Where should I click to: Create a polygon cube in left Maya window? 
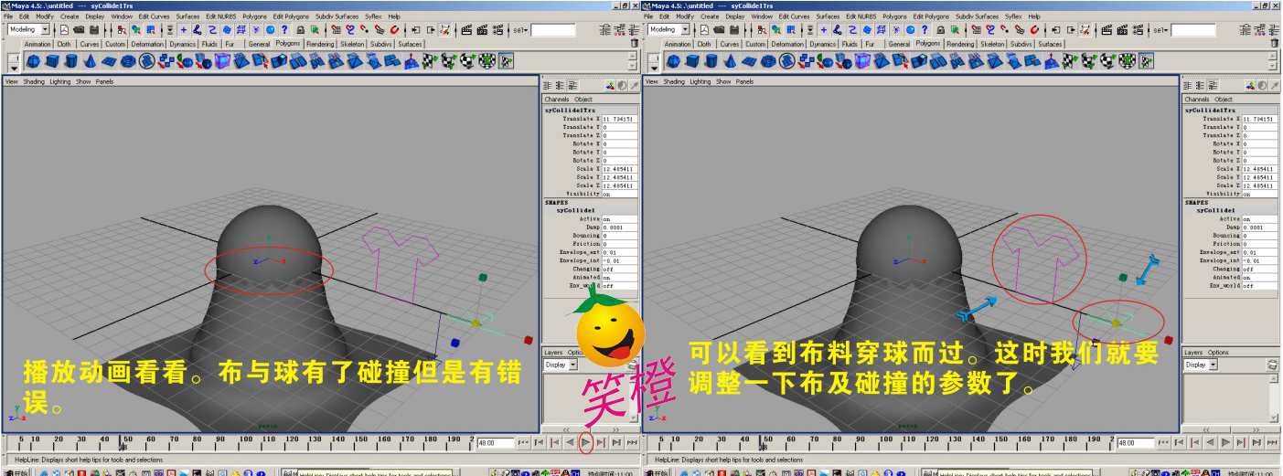(52, 62)
